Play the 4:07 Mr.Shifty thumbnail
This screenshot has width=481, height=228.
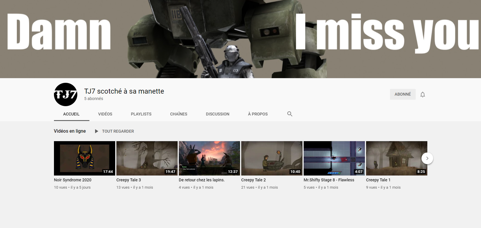334,158
